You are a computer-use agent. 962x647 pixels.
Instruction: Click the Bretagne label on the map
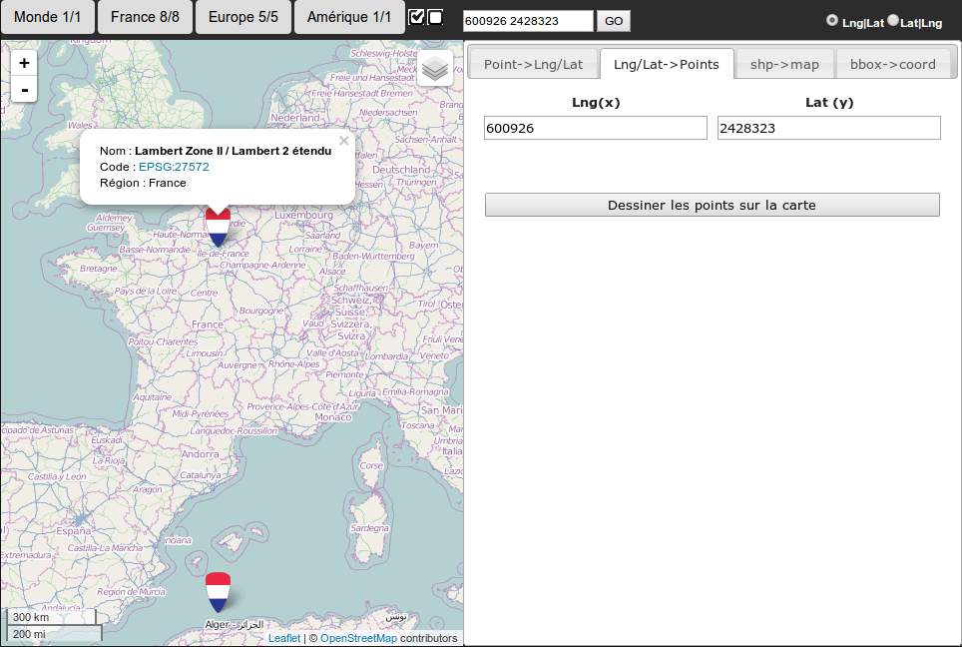98,269
